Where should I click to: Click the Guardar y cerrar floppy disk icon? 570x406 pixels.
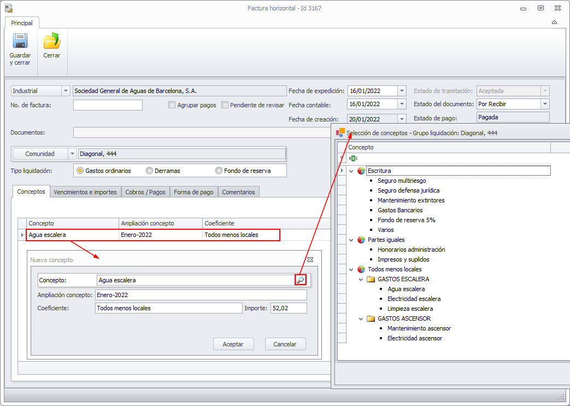20,42
